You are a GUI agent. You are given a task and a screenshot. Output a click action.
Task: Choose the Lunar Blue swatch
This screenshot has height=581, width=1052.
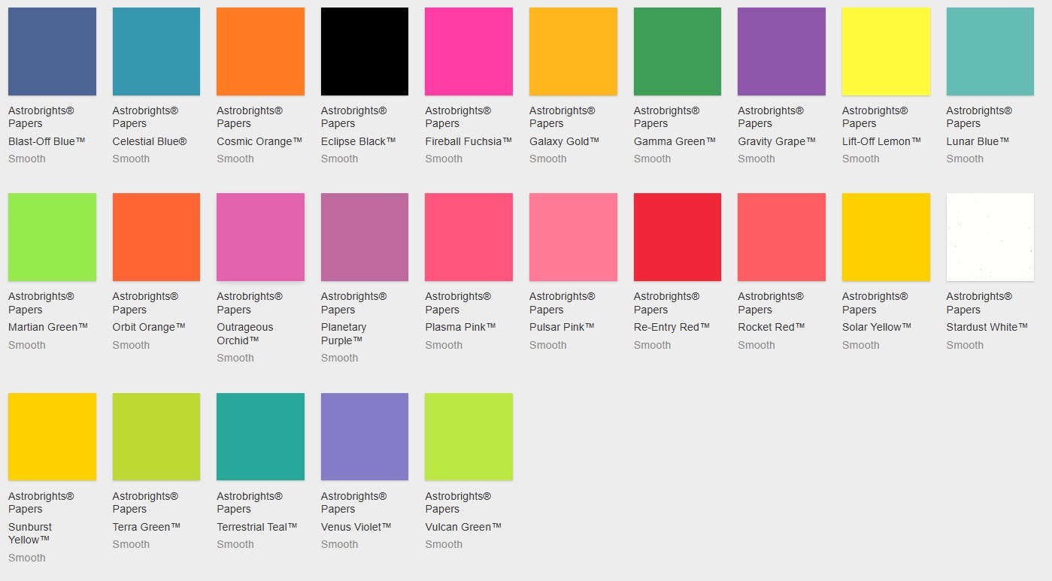pyautogui.click(x=990, y=51)
